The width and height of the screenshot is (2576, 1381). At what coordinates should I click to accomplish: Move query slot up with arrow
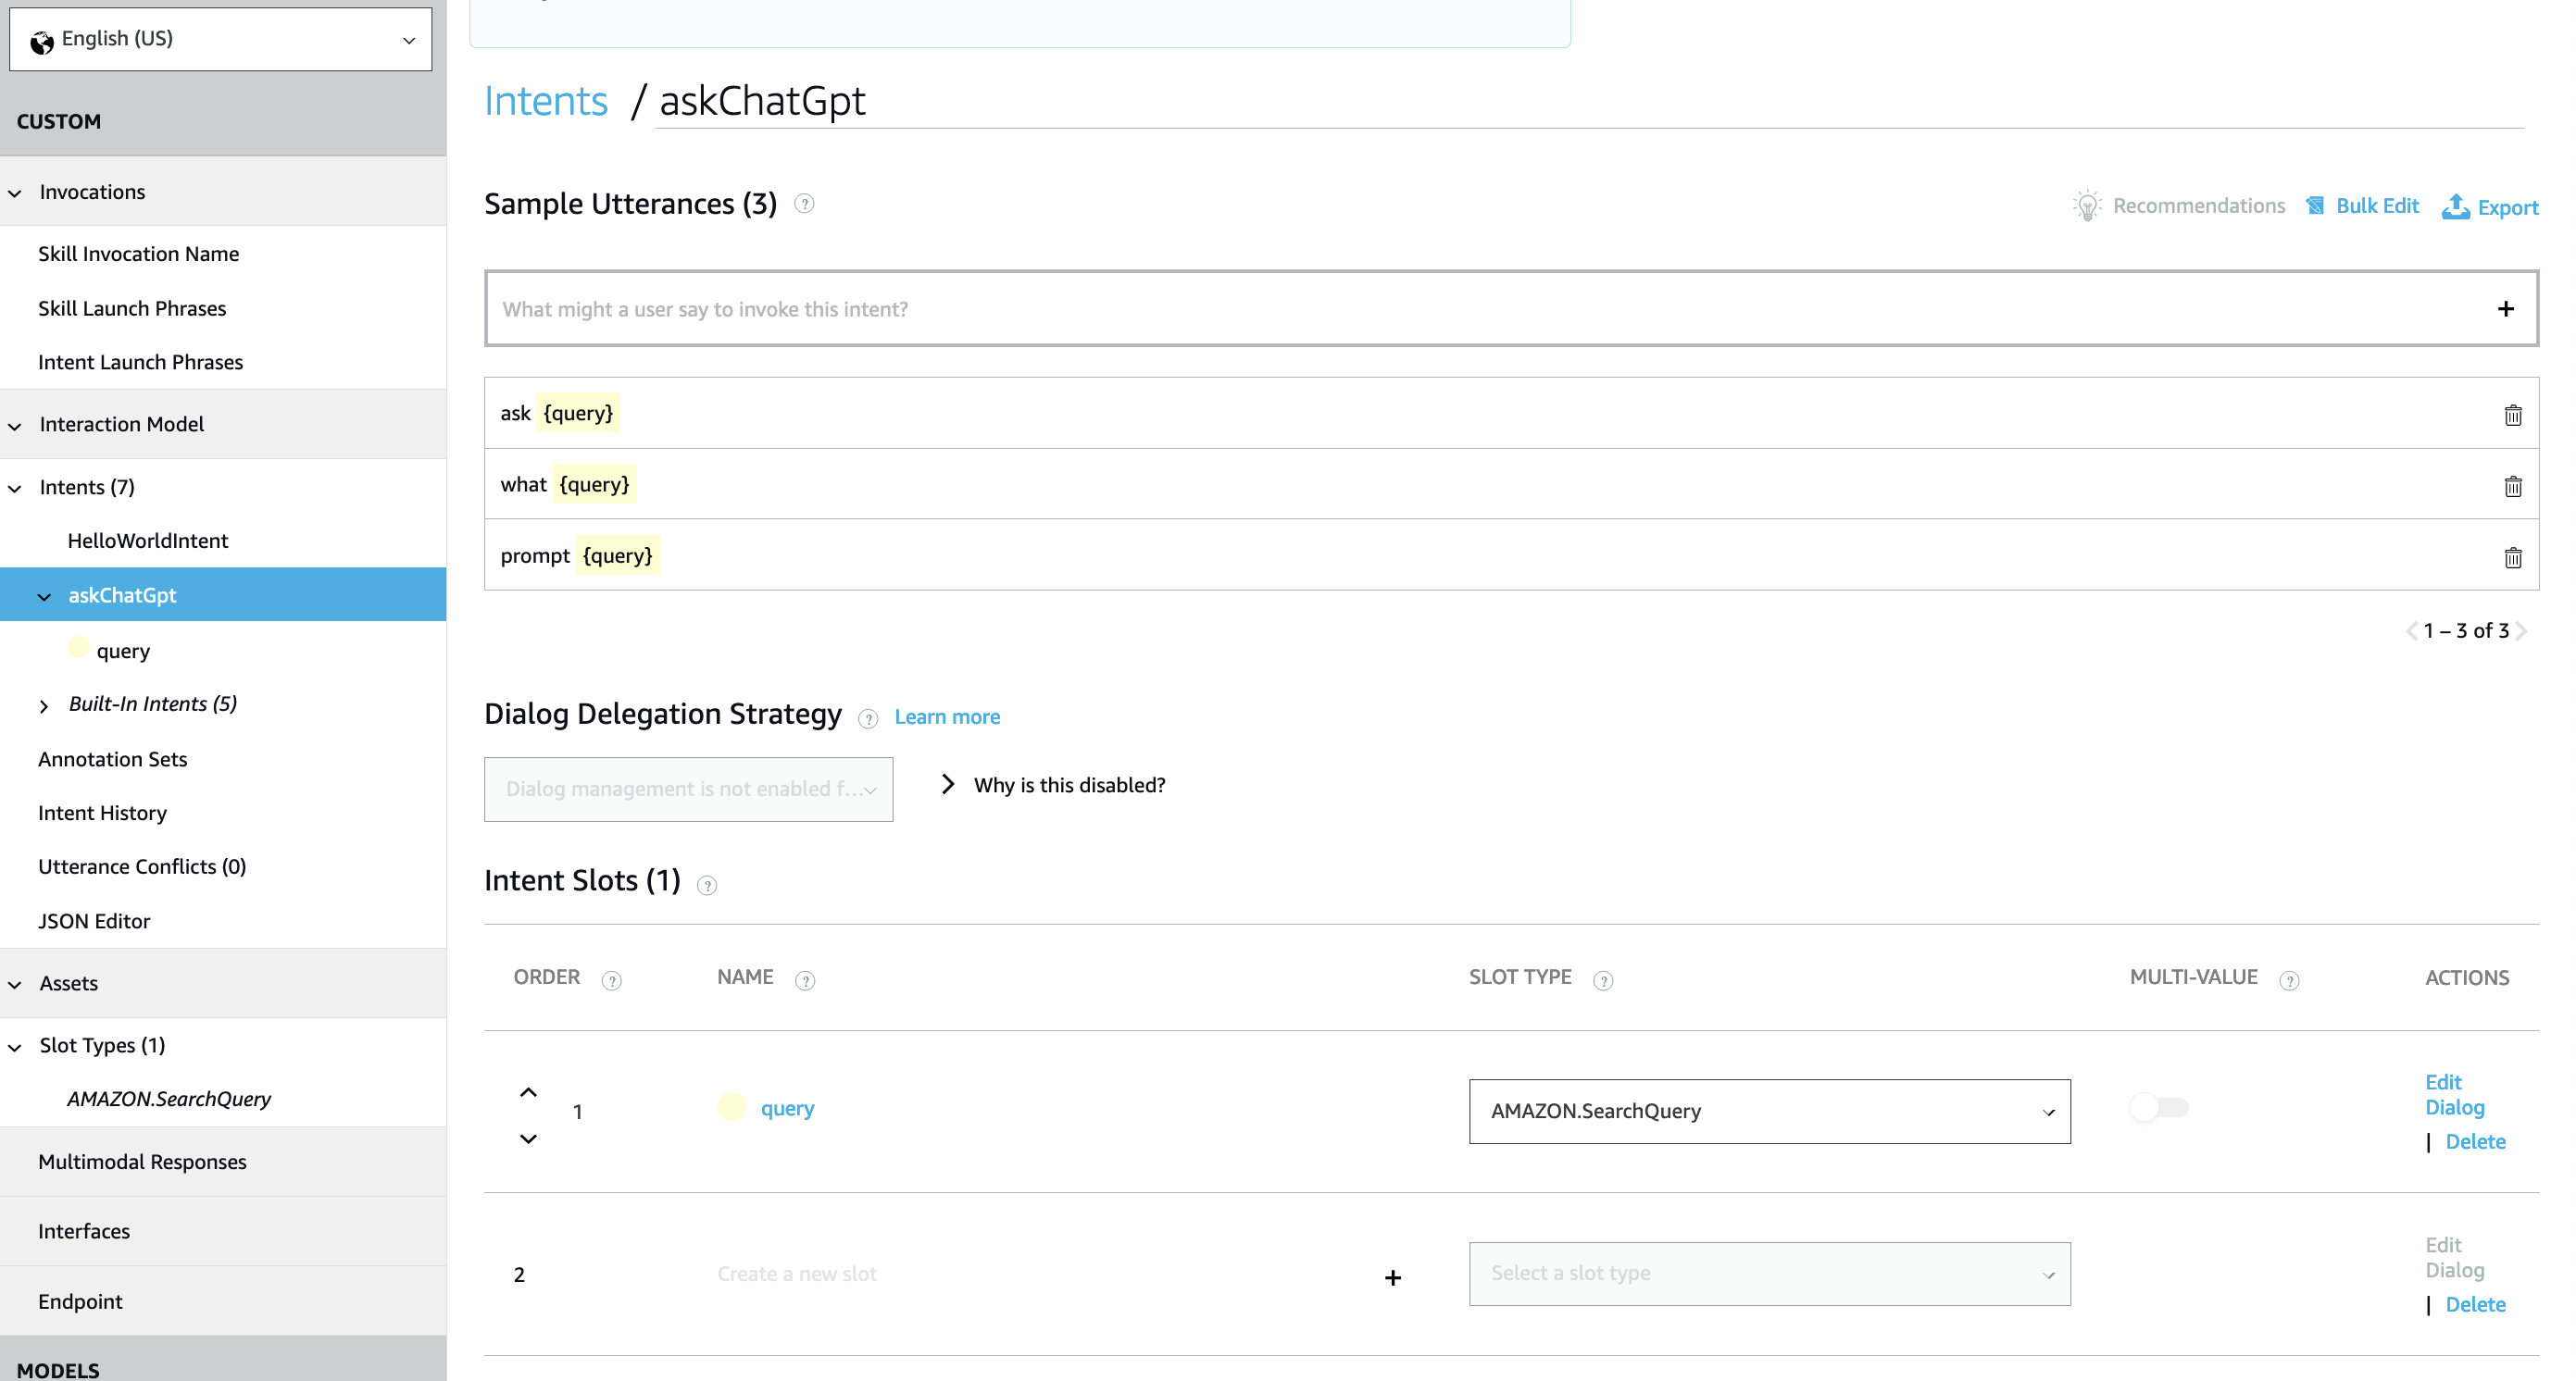pyautogui.click(x=528, y=1092)
